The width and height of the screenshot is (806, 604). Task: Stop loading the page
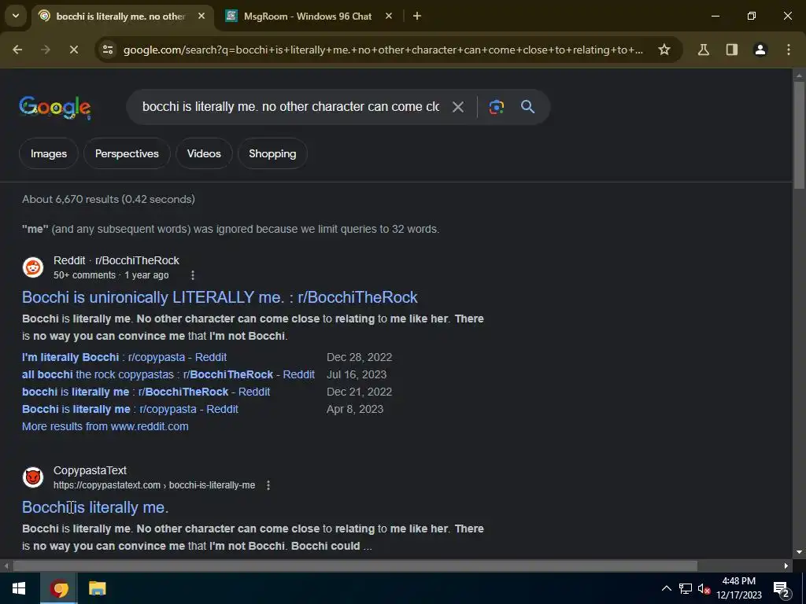click(x=73, y=50)
